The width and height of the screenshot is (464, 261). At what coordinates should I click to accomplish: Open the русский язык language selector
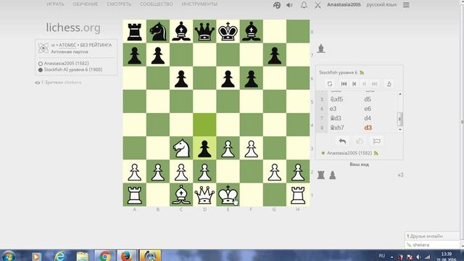pyautogui.click(x=381, y=5)
